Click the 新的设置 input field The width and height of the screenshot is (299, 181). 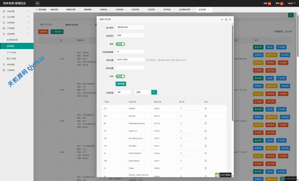coord(130,68)
